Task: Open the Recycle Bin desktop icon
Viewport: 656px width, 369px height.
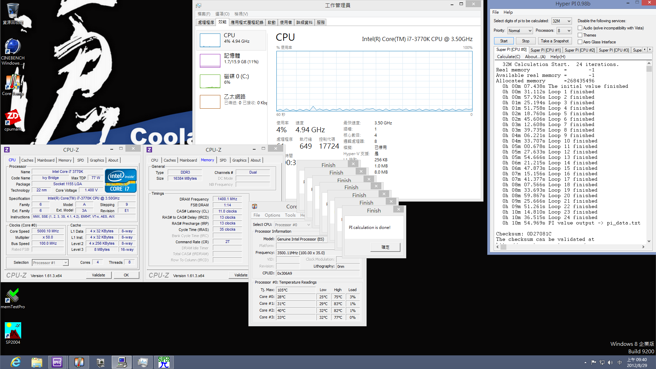Action: point(13,14)
